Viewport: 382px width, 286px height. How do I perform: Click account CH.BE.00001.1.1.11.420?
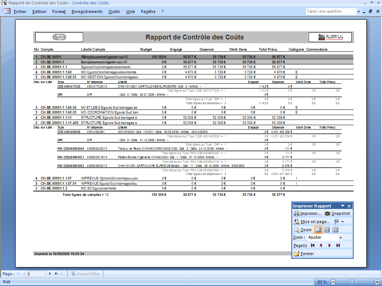(59, 123)
